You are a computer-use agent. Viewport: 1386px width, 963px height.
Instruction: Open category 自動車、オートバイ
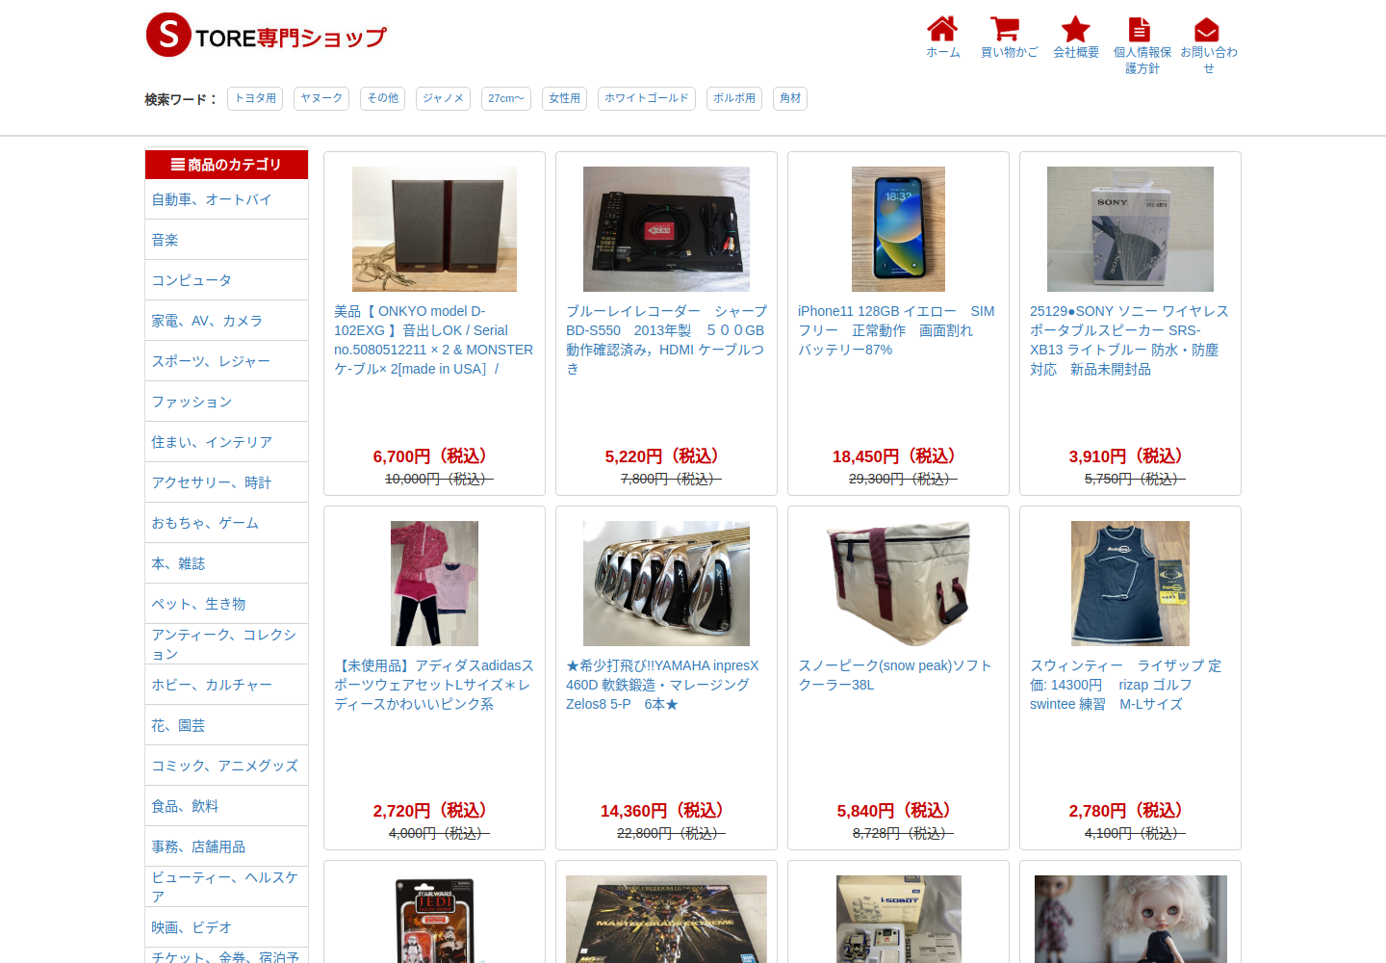point(226,199)
